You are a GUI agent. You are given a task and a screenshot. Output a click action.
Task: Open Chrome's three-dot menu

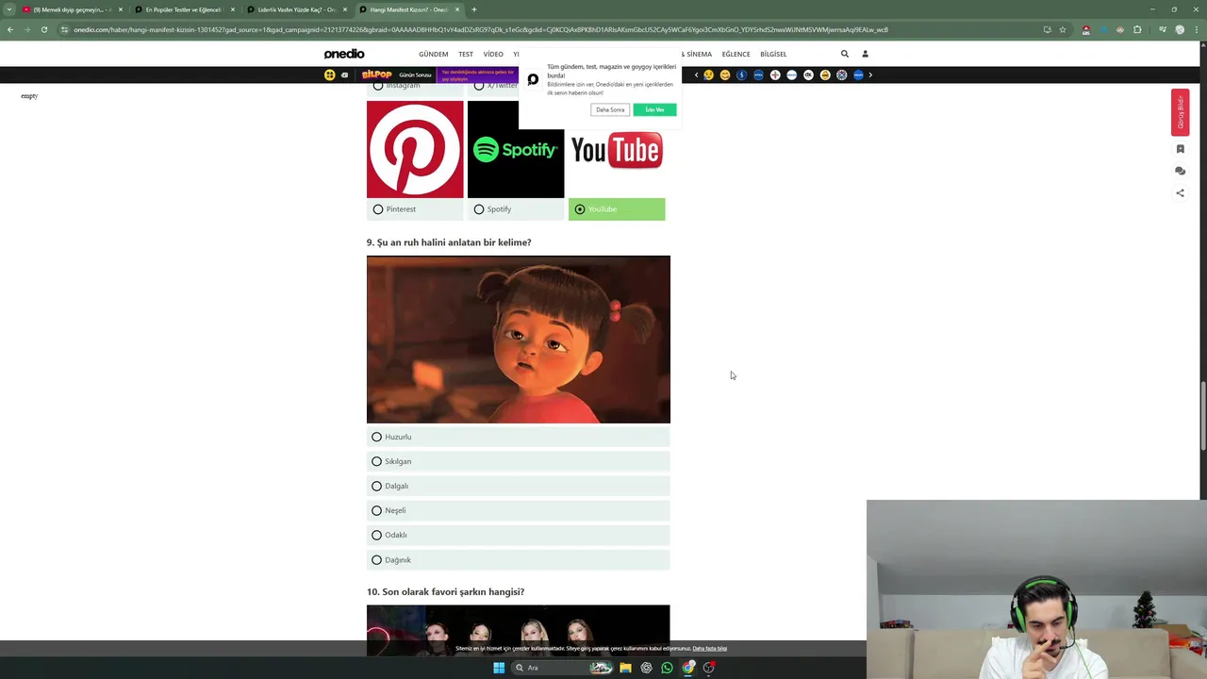(x=1197, y=29)
